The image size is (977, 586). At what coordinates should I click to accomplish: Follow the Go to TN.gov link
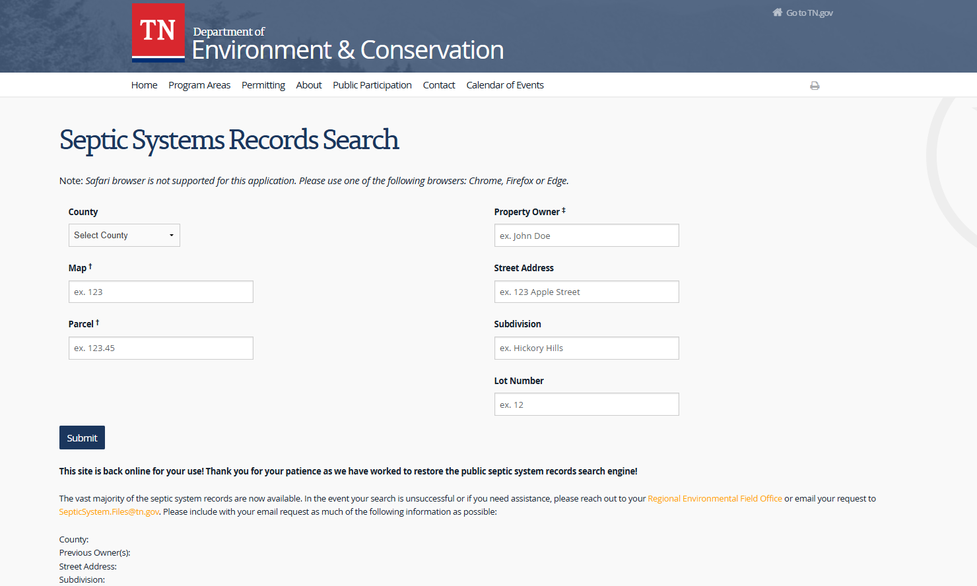809,13
